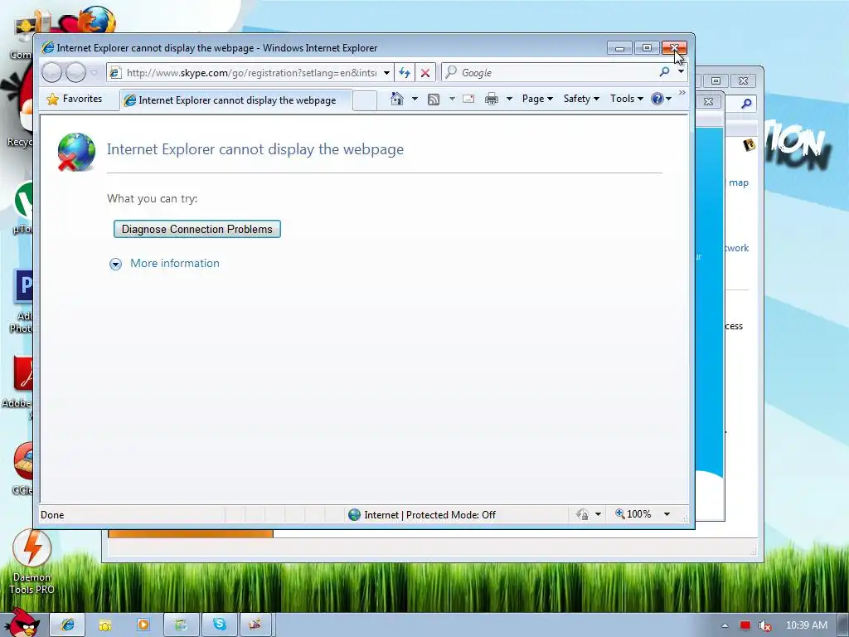Open a new blank tab
Image resolution: width=849 pixels, height=637 pixels.
click(365, 100)
